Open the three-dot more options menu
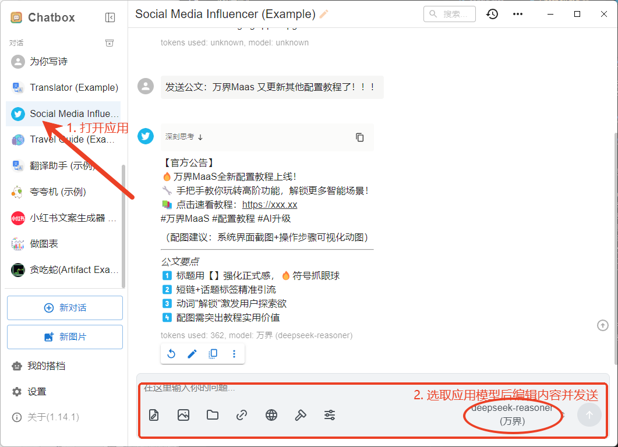 tap(517, 14)
